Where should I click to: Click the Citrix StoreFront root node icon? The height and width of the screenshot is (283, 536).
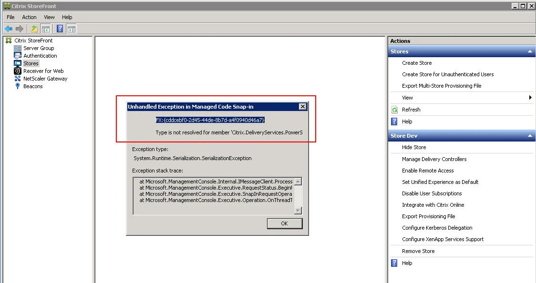pyautogui.click(x=9, y=40)
